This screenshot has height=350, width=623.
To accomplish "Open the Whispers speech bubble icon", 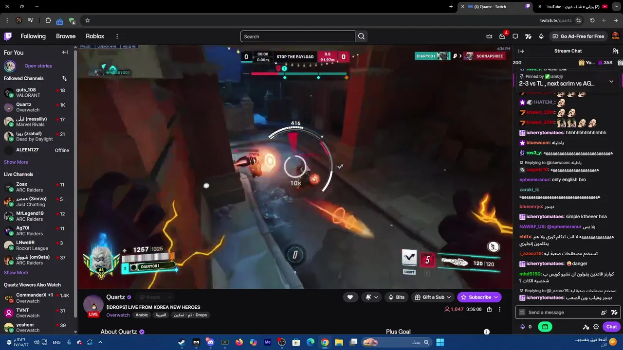I will (515, 36).
